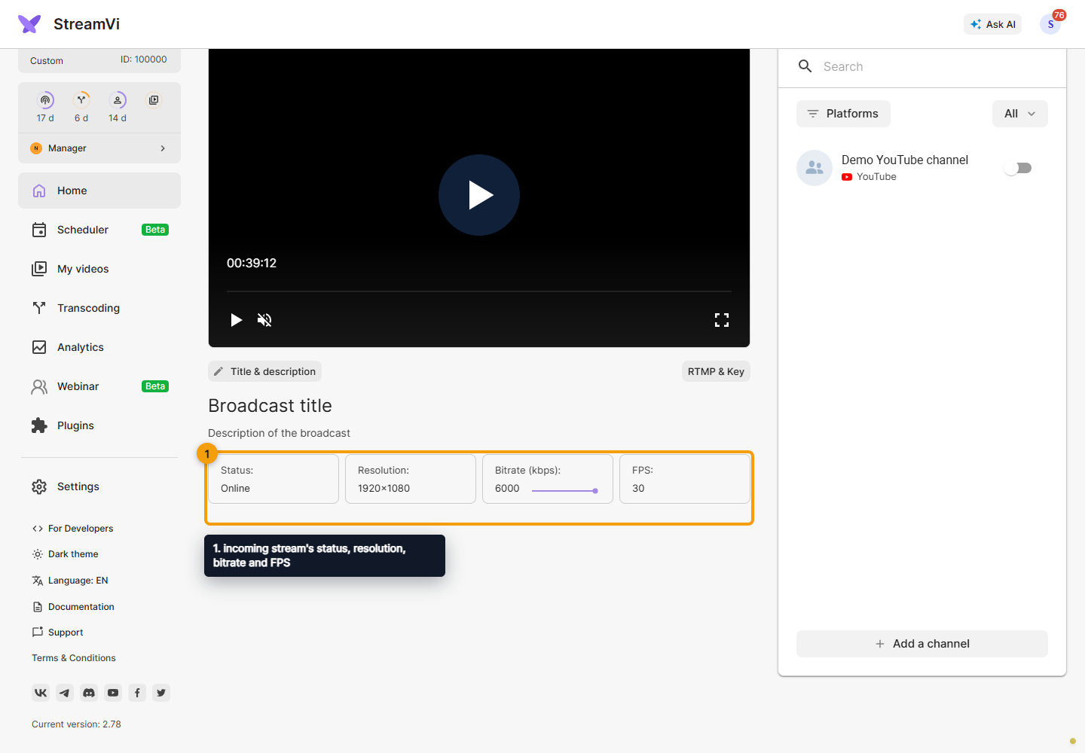1085x753 pixels.
Task: Open the VK social icon
Action: pyautogui.click(x=41, y=693)
